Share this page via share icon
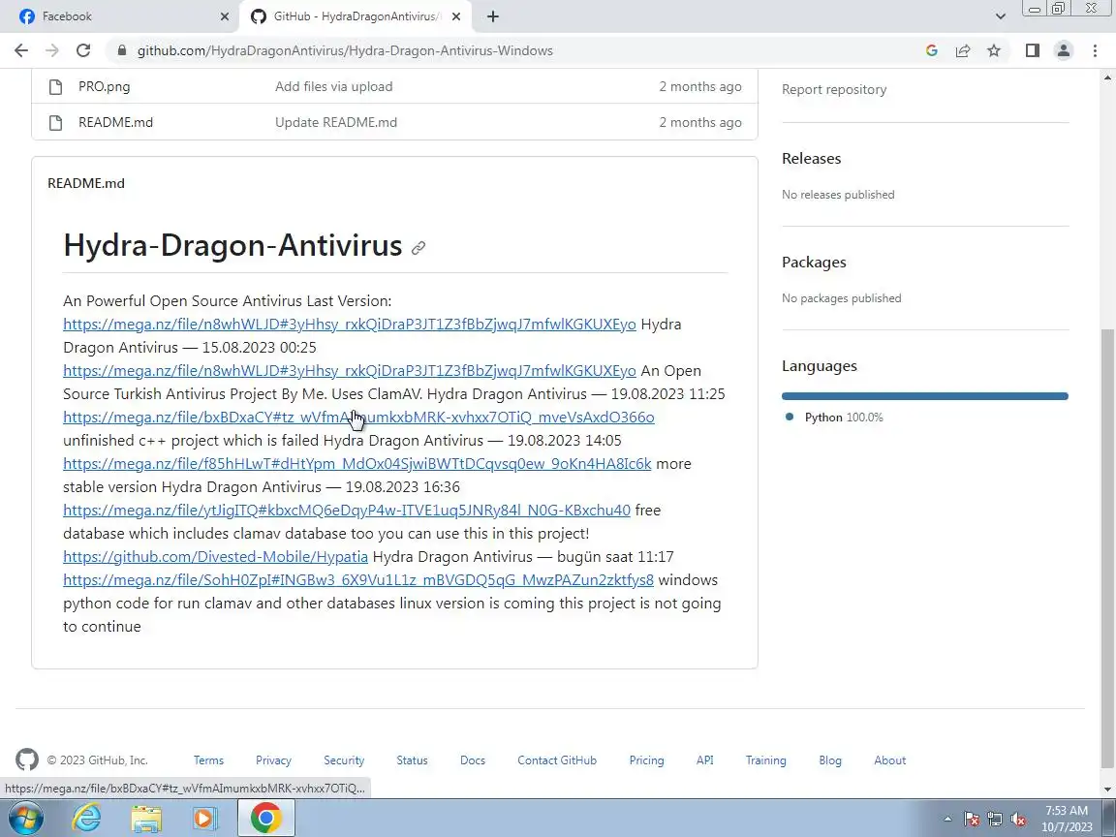 point(963,50)
